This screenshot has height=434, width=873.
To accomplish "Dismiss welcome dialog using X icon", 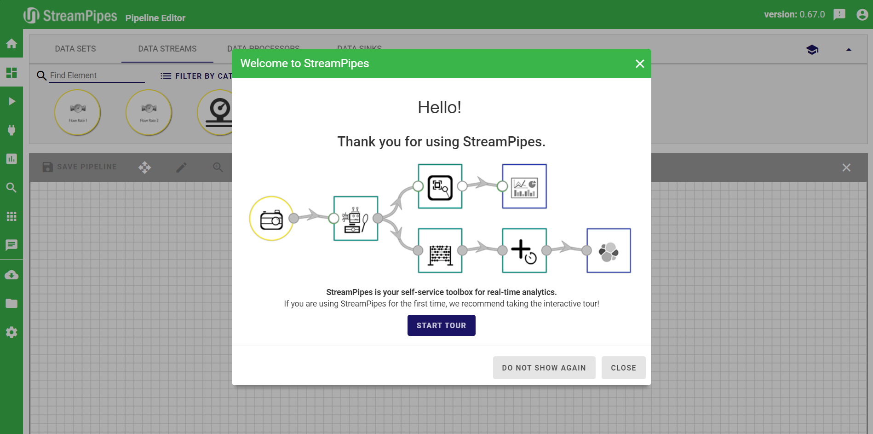I will coord(639,64).
